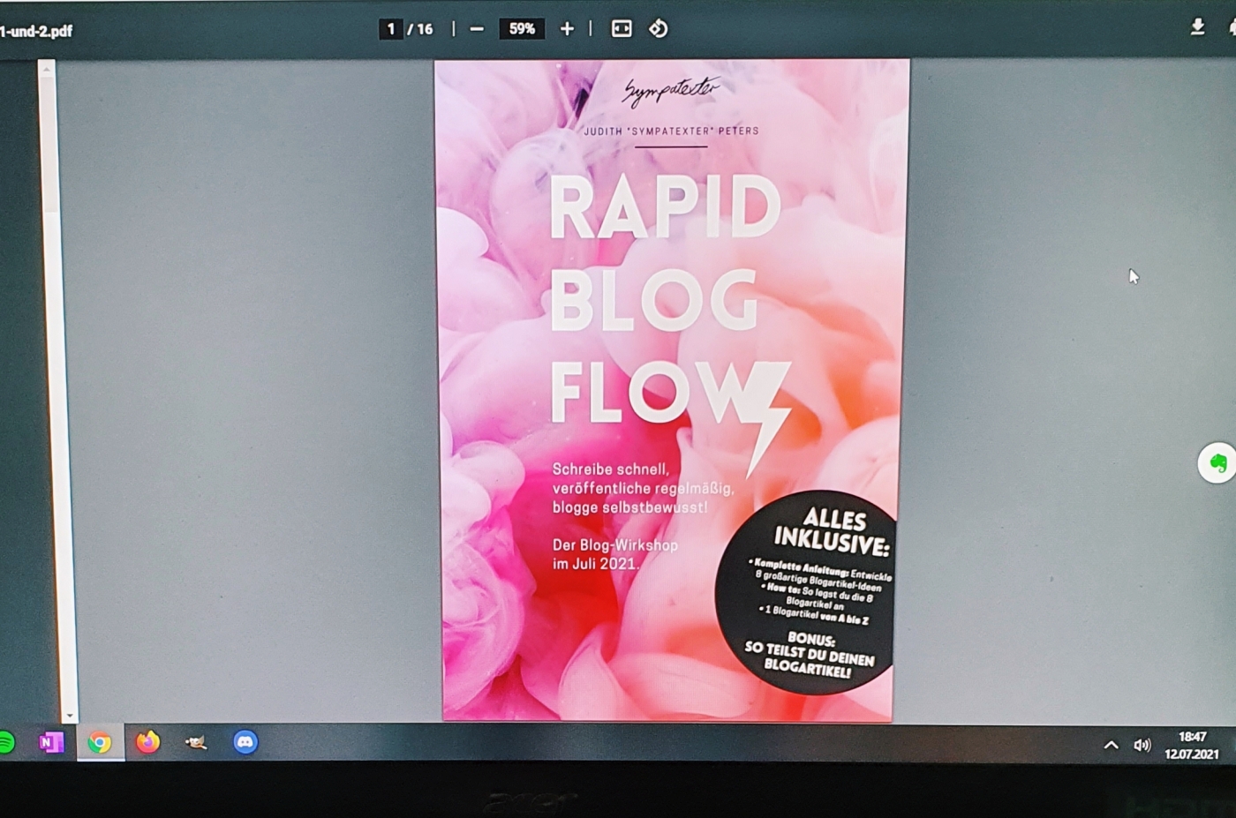Screen dimensions: 1236x818
Task: Switch to Chrome in the taskbar
Action: coord(100,743)
